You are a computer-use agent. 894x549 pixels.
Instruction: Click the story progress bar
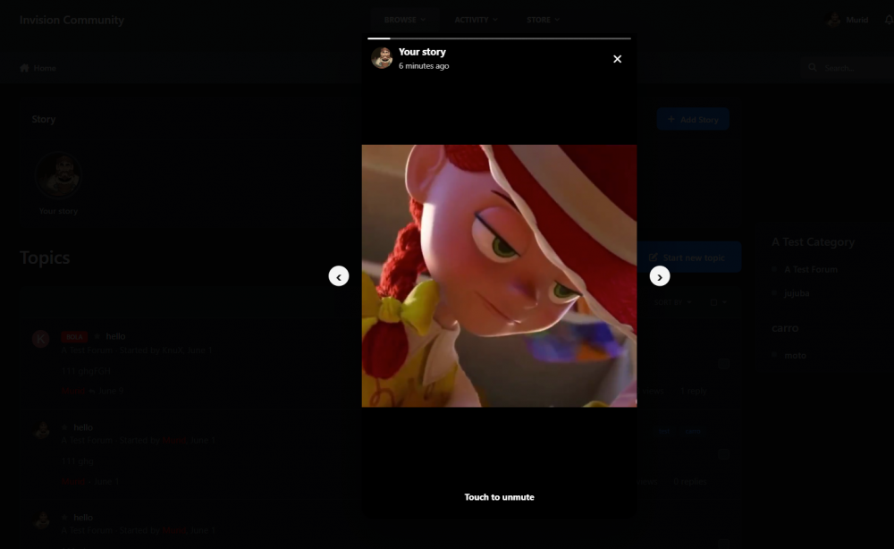click(x=499, y=38)
